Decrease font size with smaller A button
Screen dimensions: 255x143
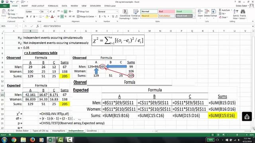[54, 12]
